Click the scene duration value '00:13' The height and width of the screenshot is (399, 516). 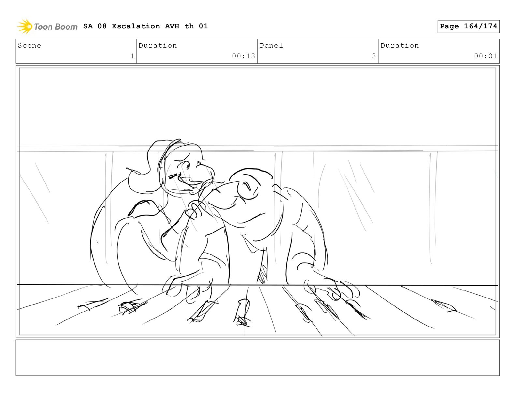243,56
